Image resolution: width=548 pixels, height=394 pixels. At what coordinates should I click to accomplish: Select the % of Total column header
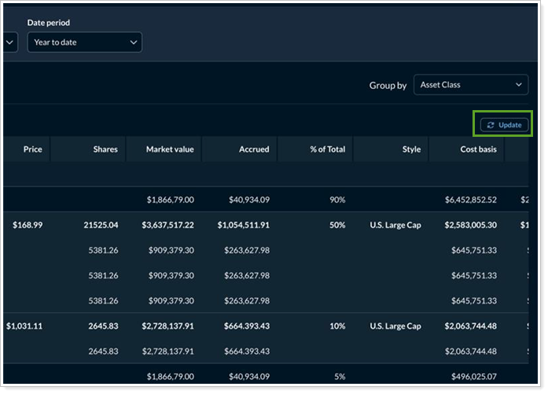[327, 149]
